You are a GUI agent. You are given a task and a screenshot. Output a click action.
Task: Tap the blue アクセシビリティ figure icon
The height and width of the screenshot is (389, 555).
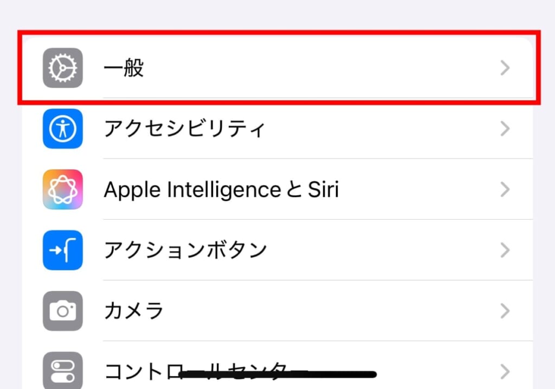[62, 129]
